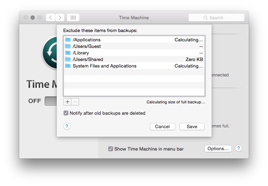268x186 pixels.
Task: Click the /Applications folder icon
Action: [68, 40]
